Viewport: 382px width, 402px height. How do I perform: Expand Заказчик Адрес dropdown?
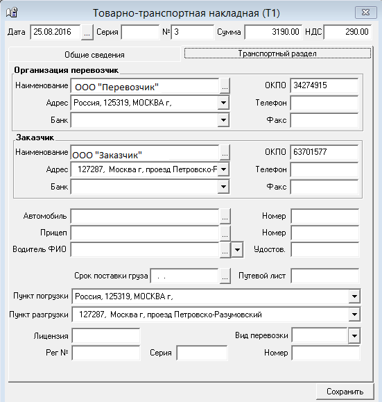[223, 169]
